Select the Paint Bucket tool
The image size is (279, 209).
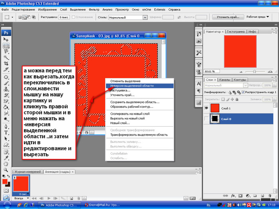click(x=6, y=107)
